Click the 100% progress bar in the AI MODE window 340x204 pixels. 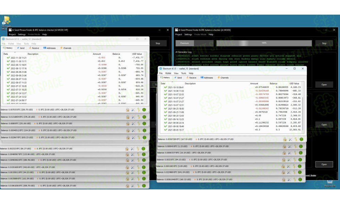click(x=264, y=43)
